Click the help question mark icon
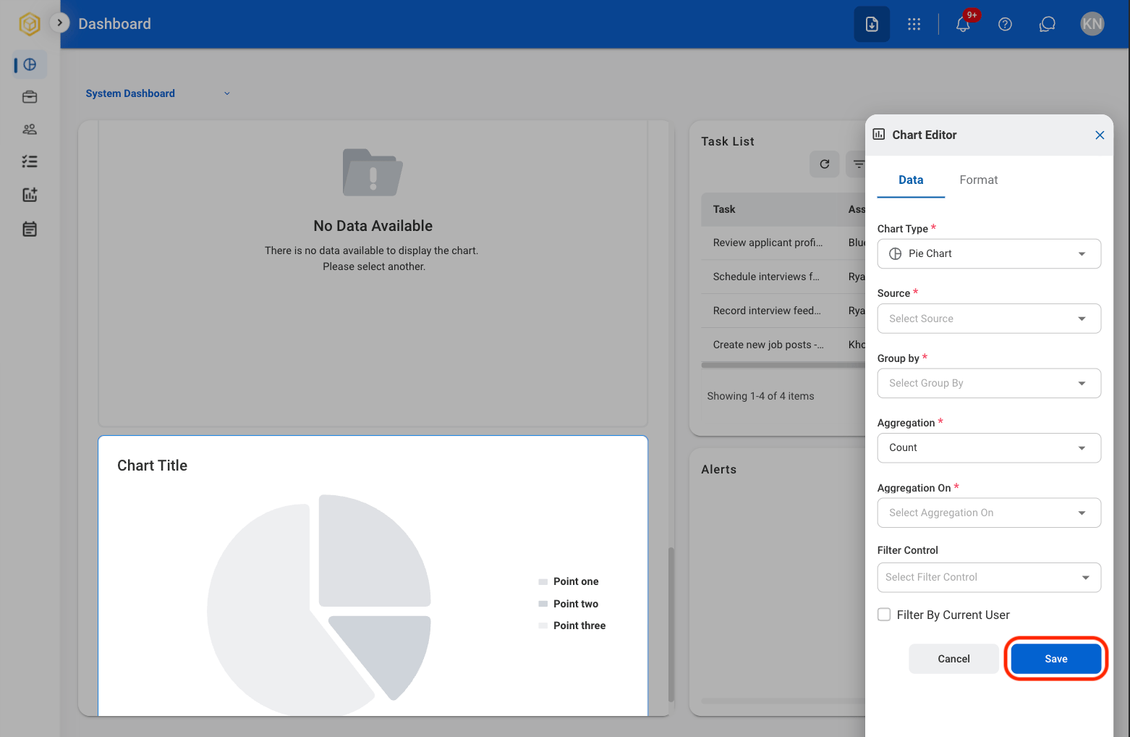Screen dimensions: 1130x737 click(x=1005, y=25)
